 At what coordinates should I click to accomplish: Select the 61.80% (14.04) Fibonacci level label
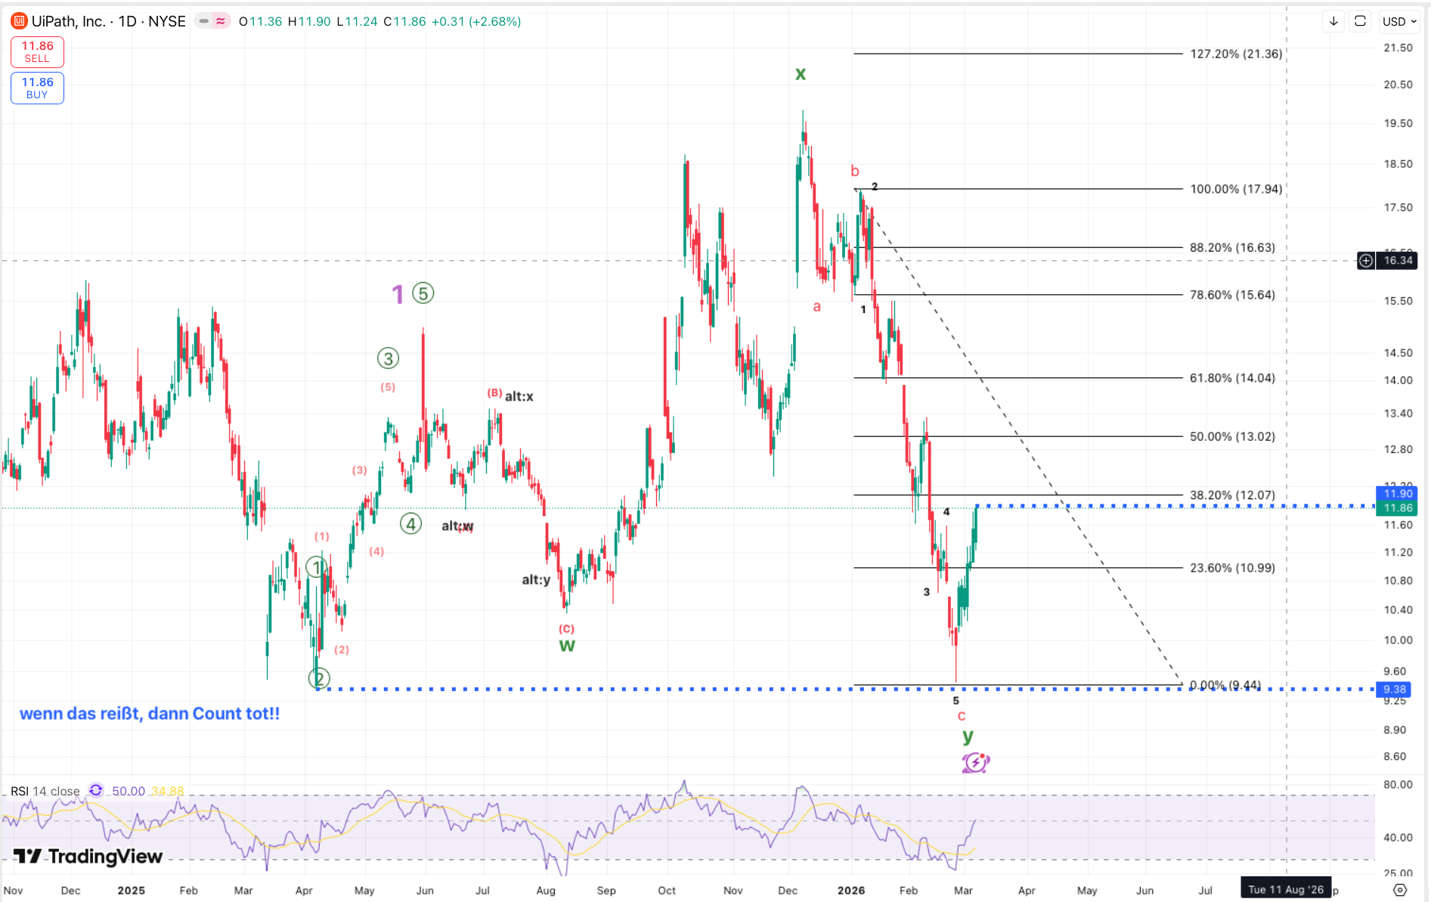pos(1232,378)
